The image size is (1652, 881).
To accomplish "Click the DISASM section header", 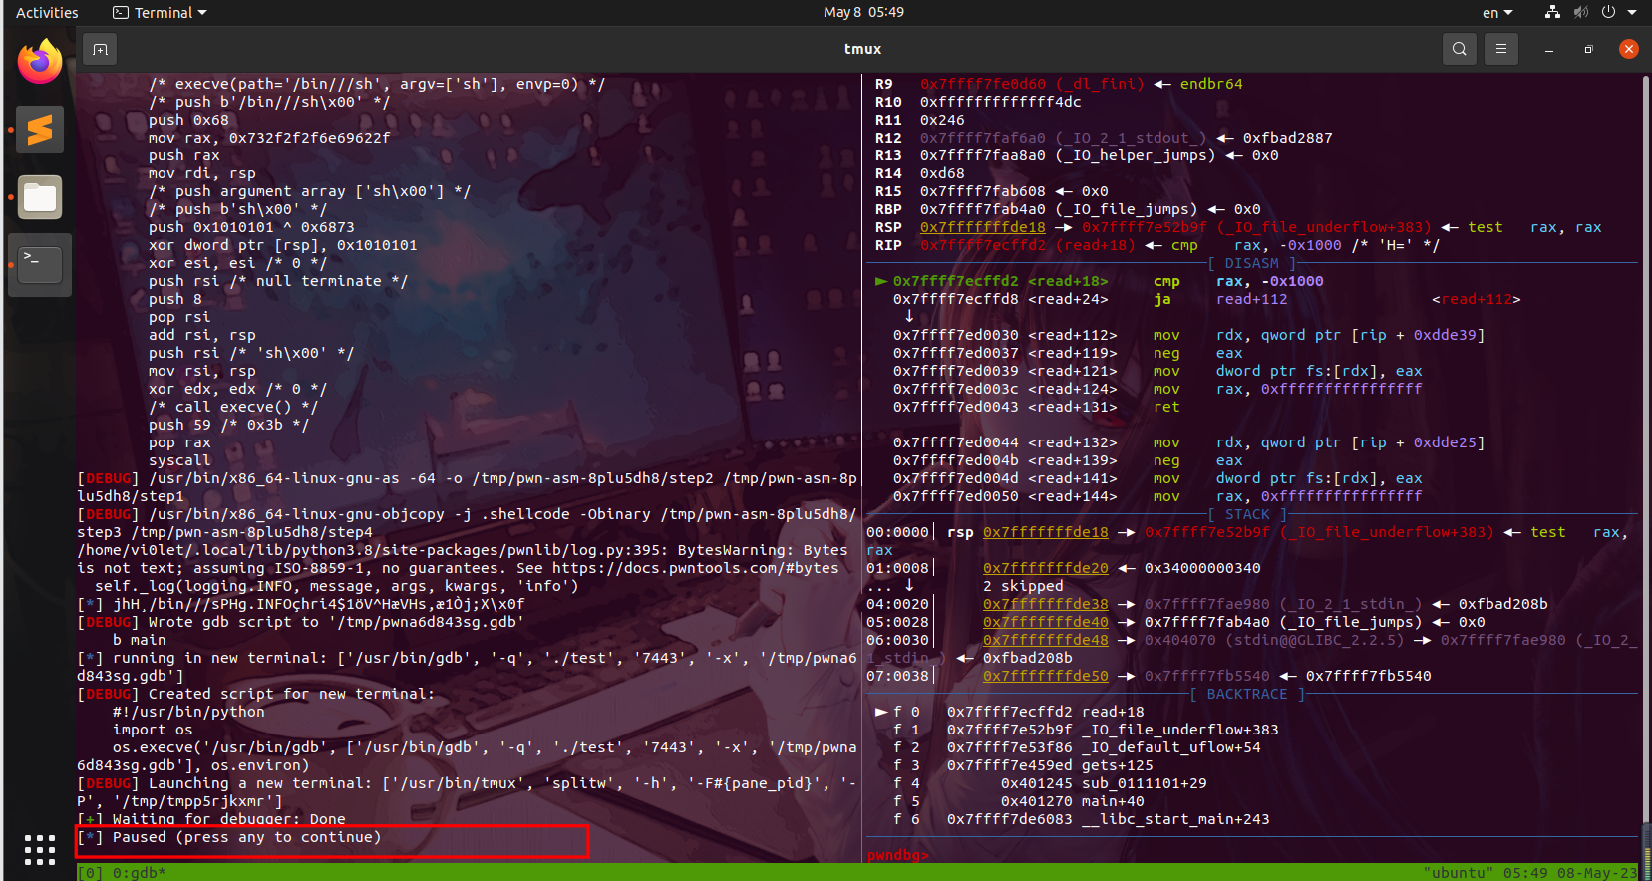I will (x=1251, y=263).
